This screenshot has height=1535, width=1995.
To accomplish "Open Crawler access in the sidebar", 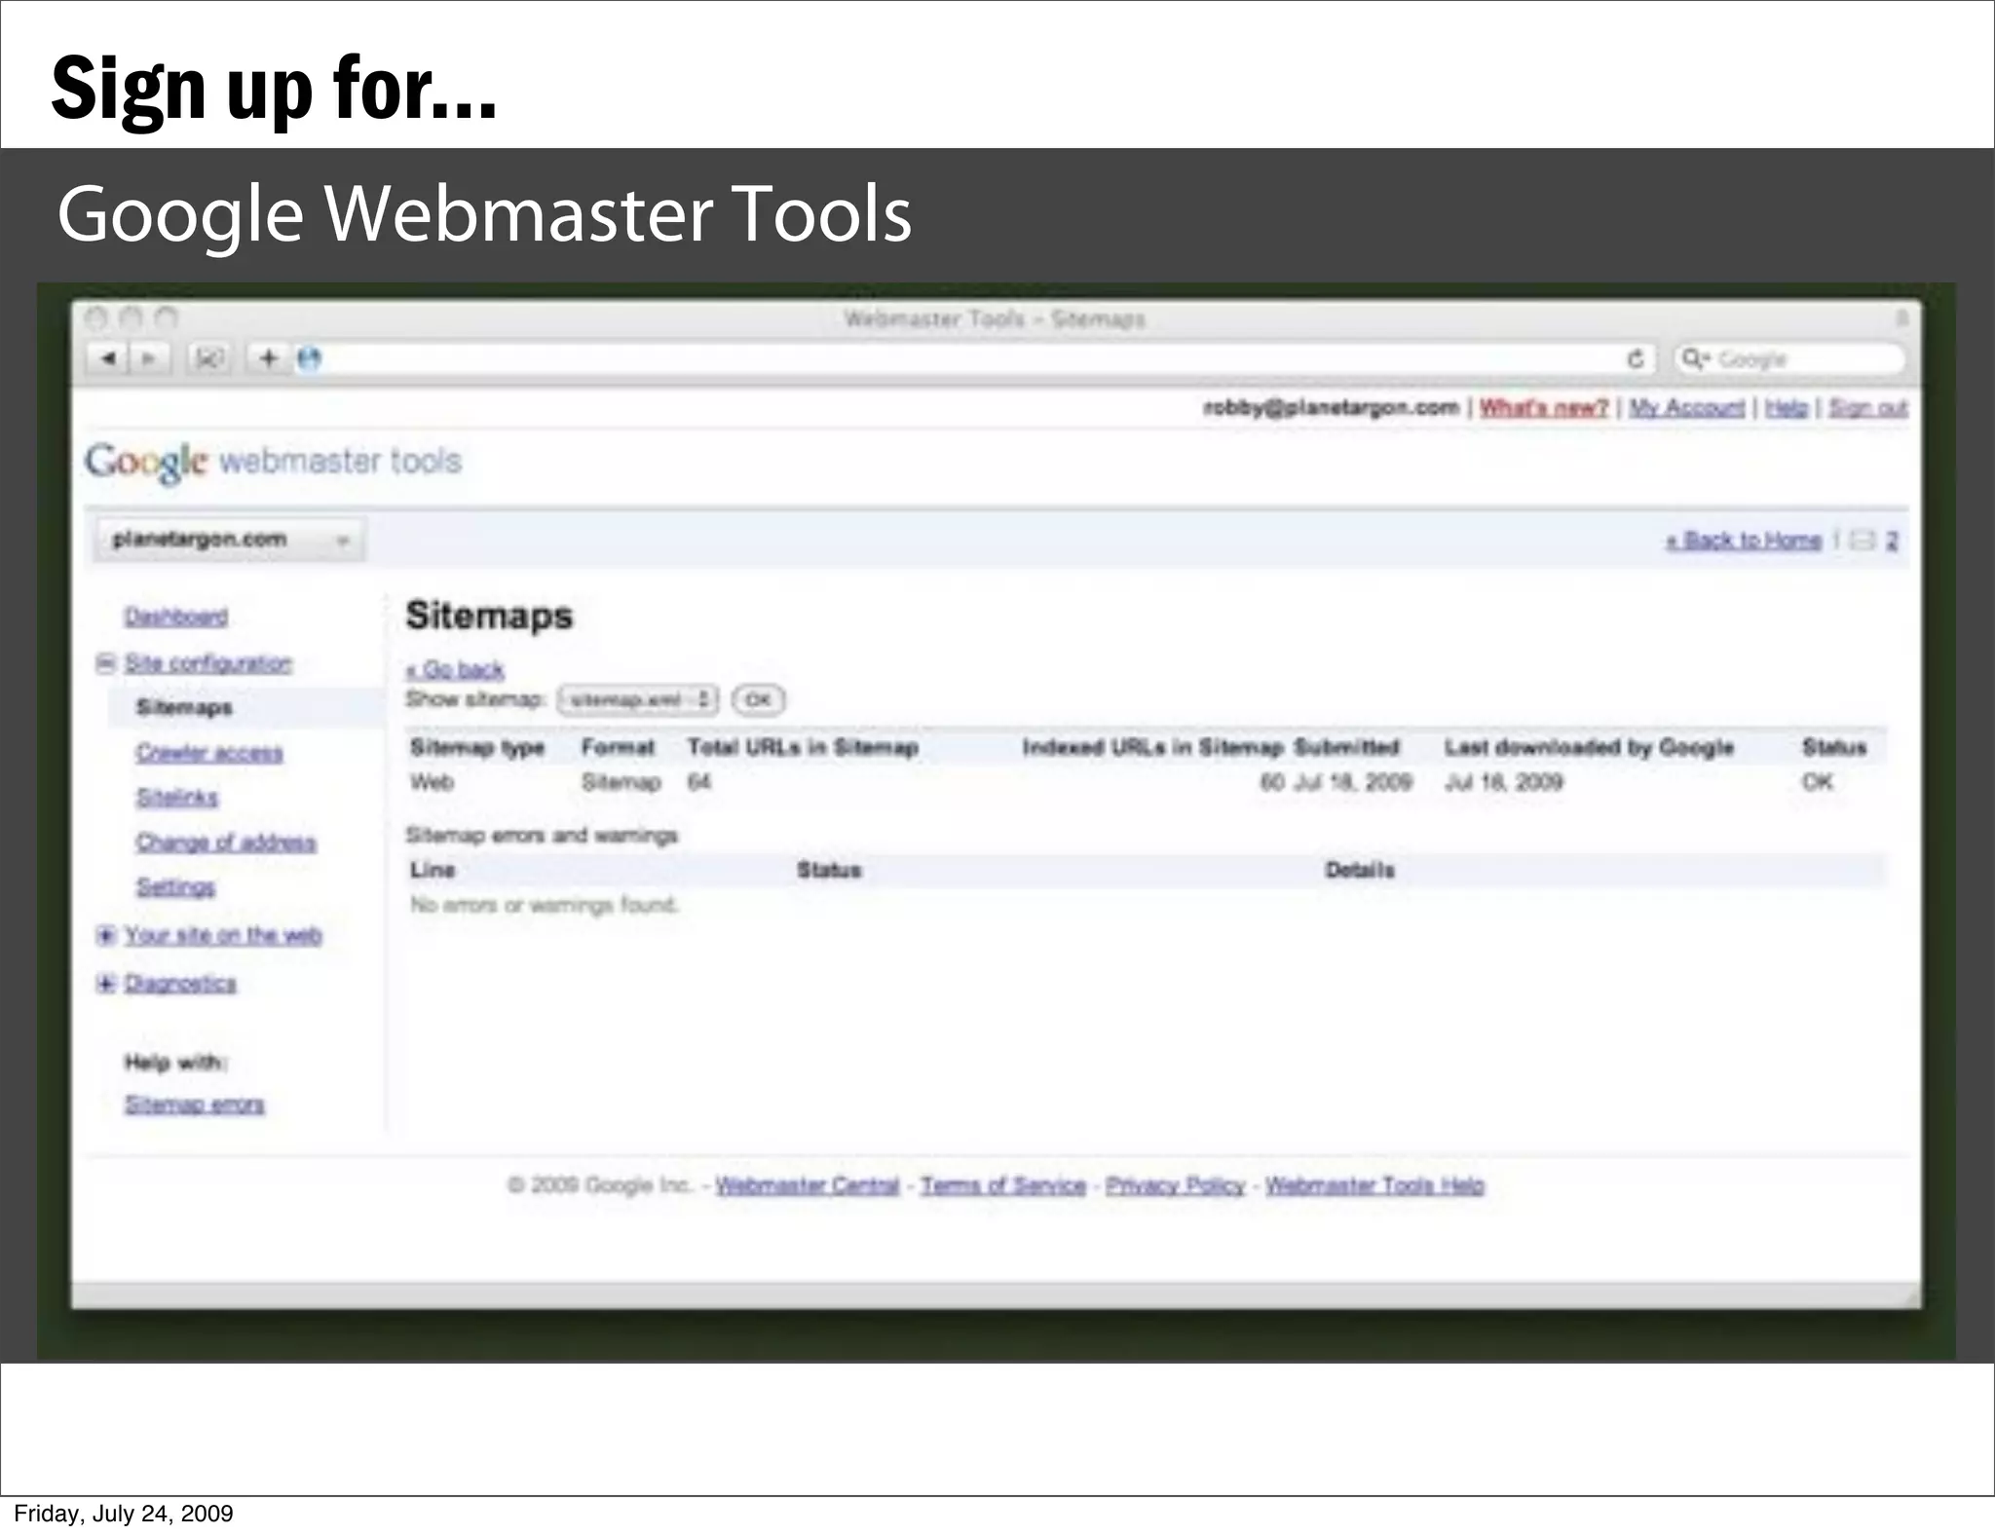I will tap(209, 752).
